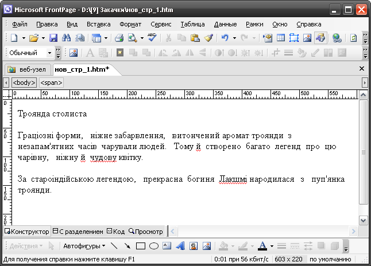The height and width of the screenshot is (266, 371).
Task: Switch to the веб-узел tab
Action: [28, 69]
